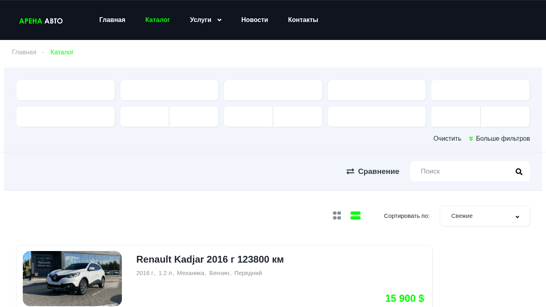Click the Главная breadcrumb link
546x307 pixels.
(x=24, y=52)
